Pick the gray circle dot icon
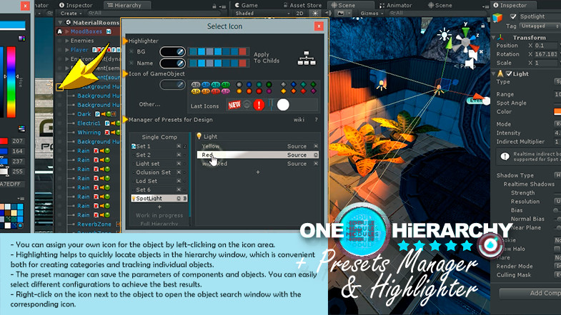The height and width of the screenshot is (315, 561). 239,85
